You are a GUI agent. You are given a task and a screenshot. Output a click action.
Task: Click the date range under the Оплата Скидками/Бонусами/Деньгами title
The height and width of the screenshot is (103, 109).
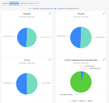[x=81, y=63]
